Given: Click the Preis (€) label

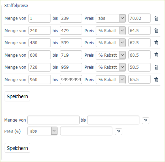Looking at the screenshot, I should (12, 131).
